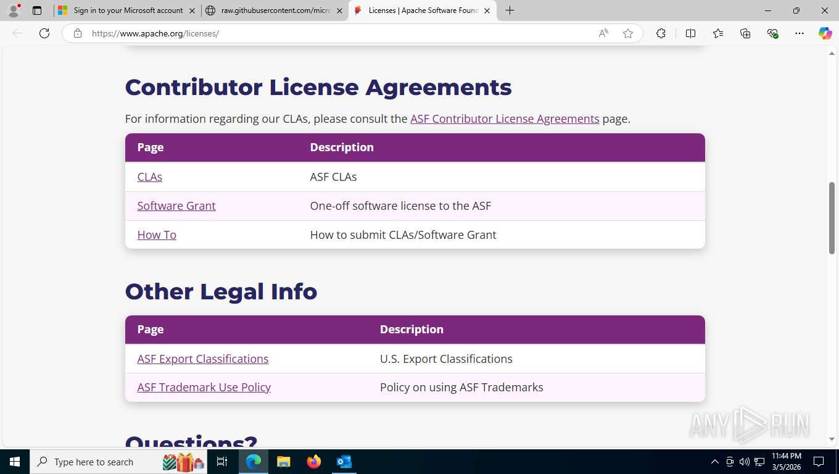Open the Software Grant link
839x474 pixels.
pos(176,206)
